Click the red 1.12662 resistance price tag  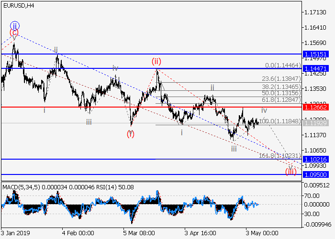click(x=316, y=108)
